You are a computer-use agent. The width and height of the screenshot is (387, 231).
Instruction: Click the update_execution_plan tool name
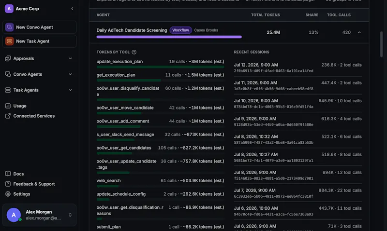pyautogui.click(x=119, y=62)
